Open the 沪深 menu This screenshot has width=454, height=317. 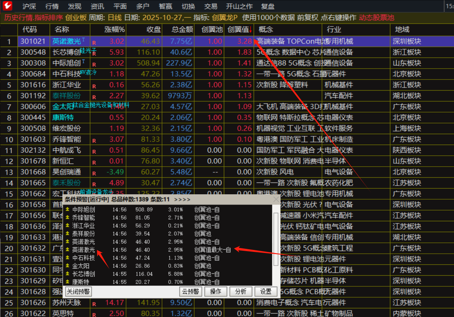(29, 6)
